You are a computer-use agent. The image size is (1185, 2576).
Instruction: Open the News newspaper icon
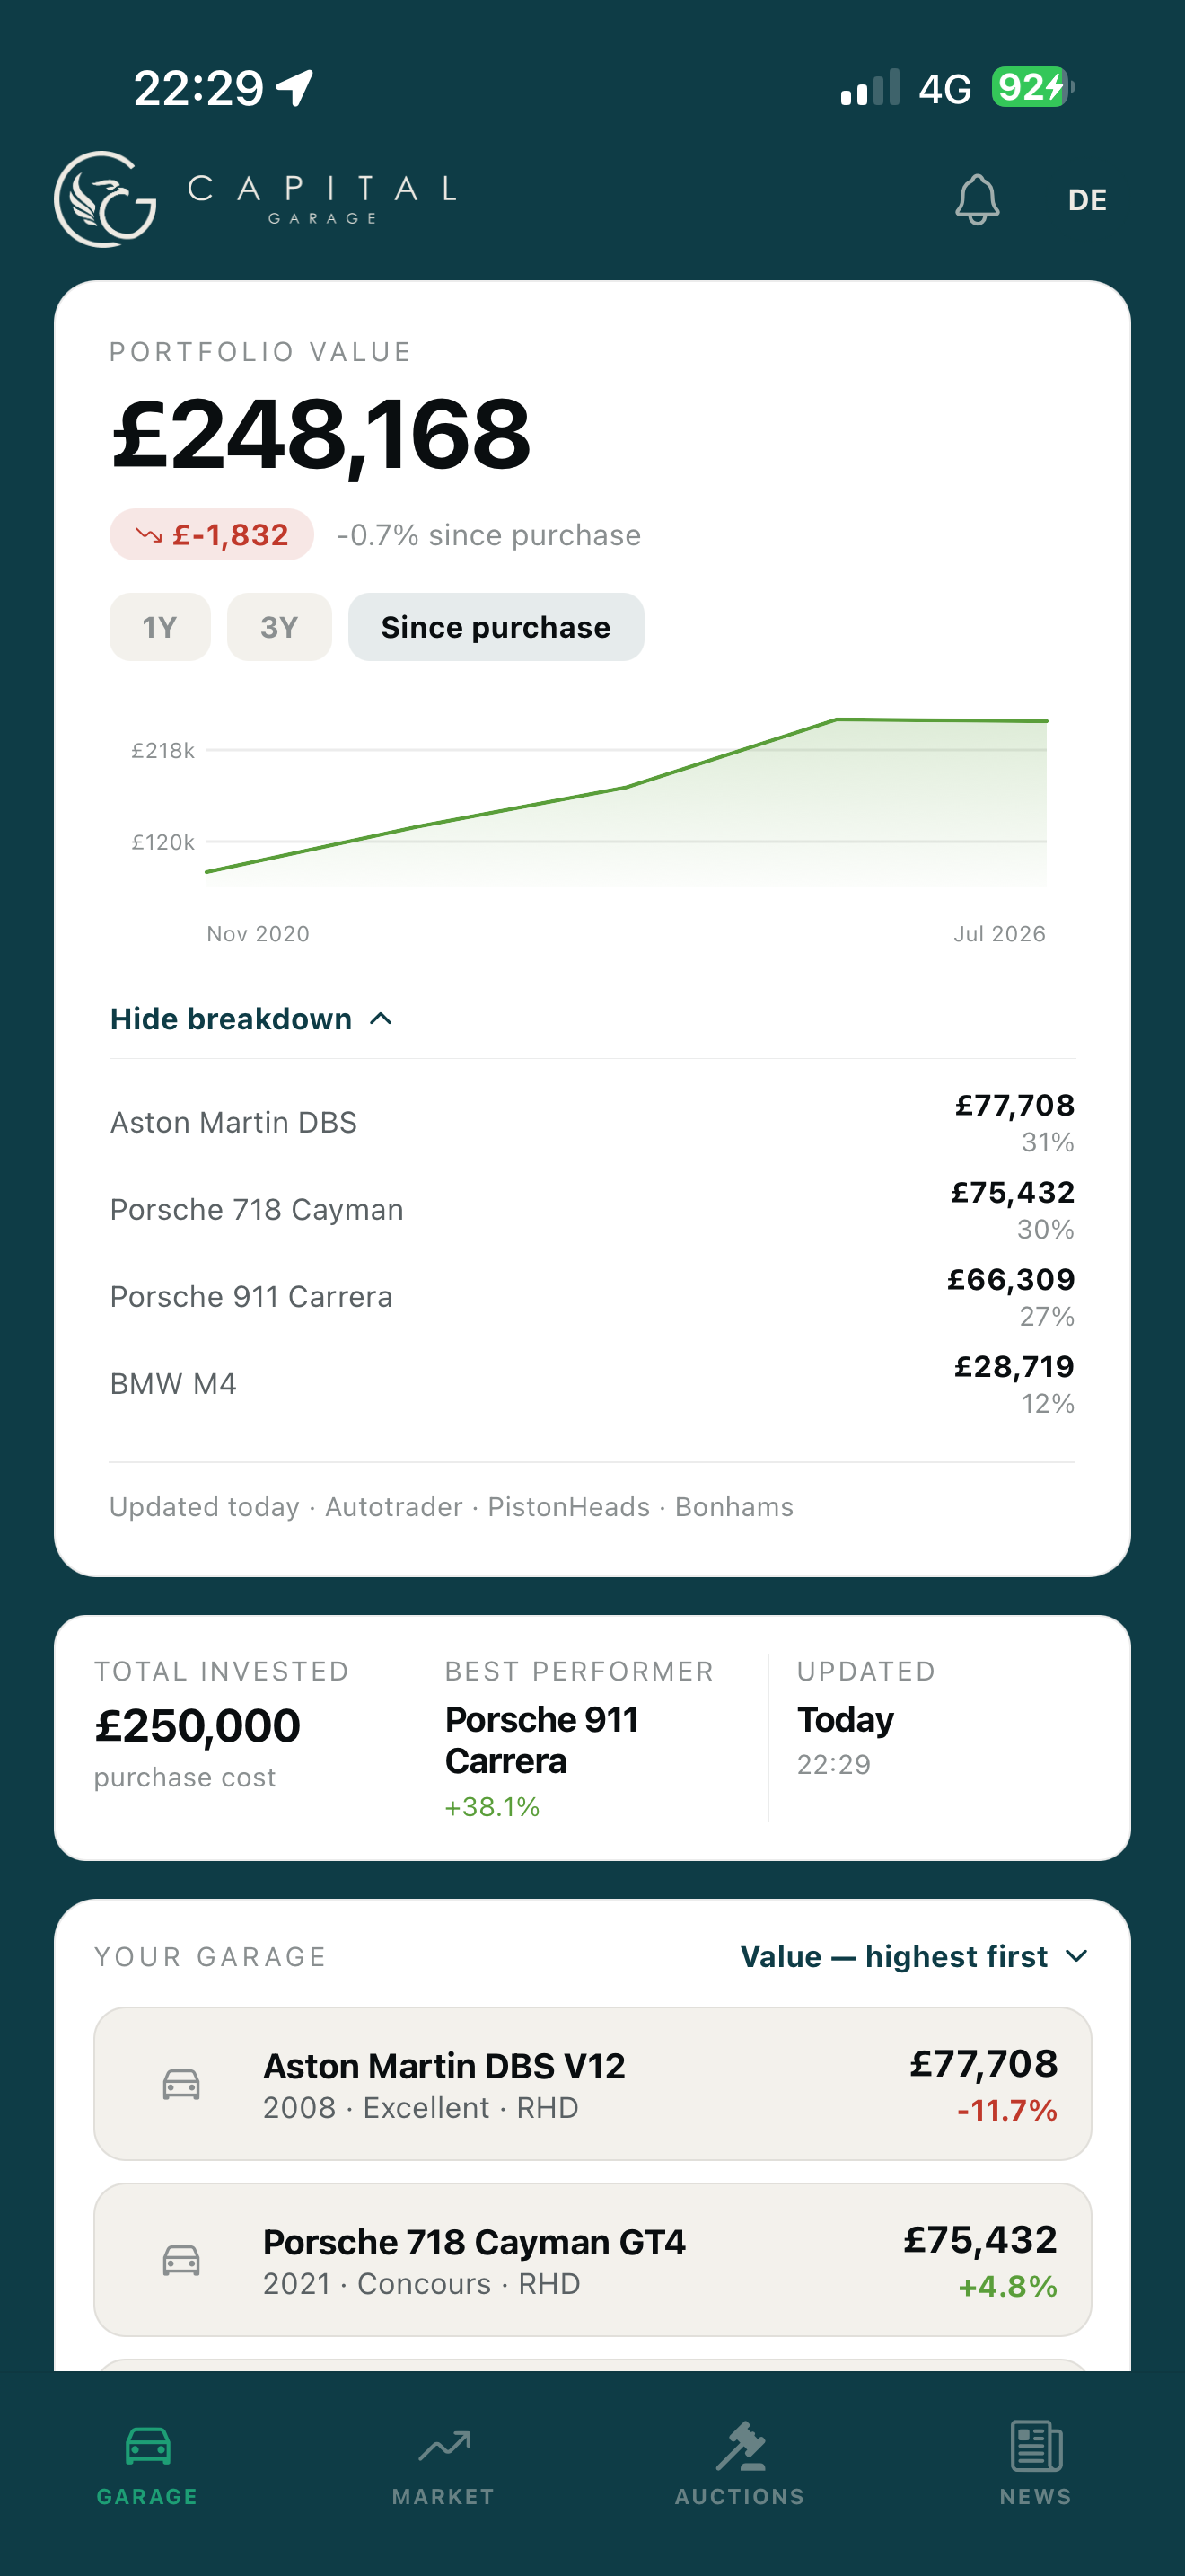tap(1036, 2446)
